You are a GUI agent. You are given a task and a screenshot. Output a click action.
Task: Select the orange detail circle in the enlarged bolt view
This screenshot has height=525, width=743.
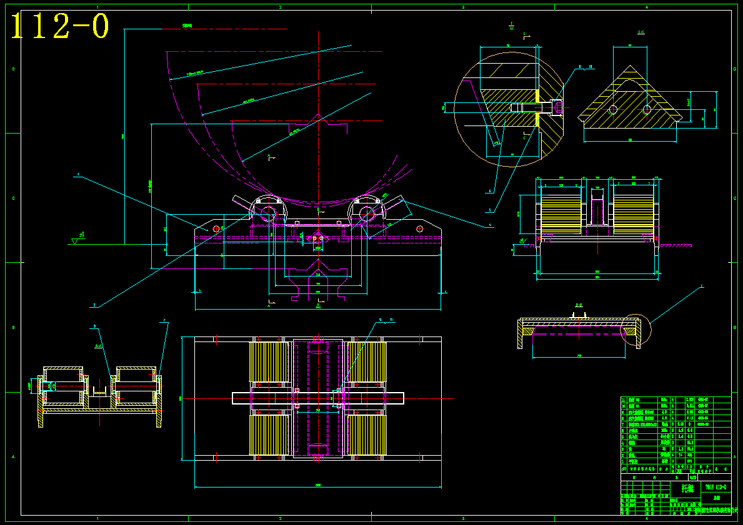click(509, 109)
